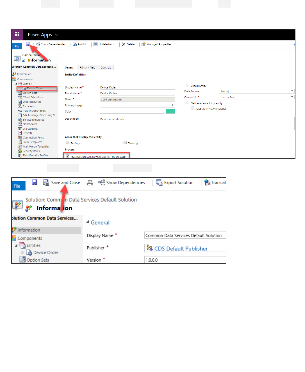Toggle Display in Activity Menus checkbox
Image resolution: width=305 pixels, height=372 pixels.
pos(192,108)
